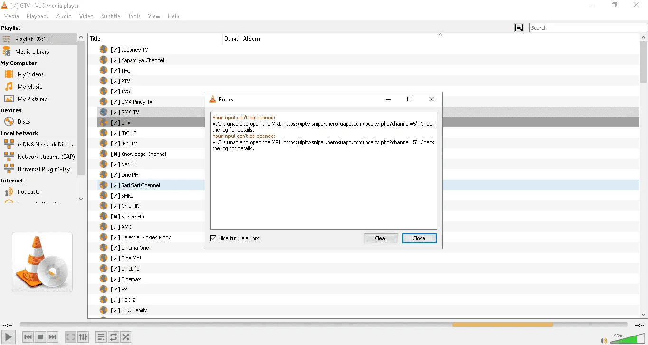The height and width of the screenshot is (345, 648).
Task: Stop playback with stop icon
Action: [x=40, y=337]
